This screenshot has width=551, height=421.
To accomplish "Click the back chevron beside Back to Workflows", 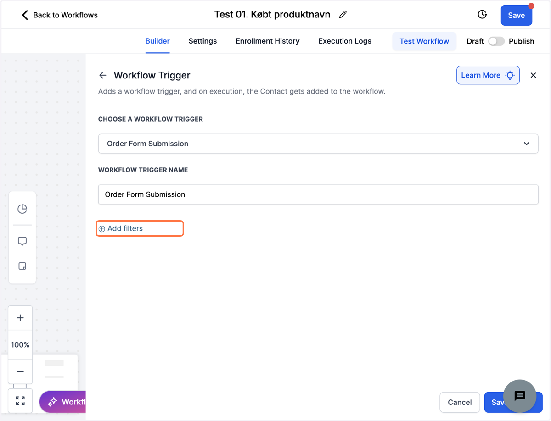I will click(x=25, y=15).
